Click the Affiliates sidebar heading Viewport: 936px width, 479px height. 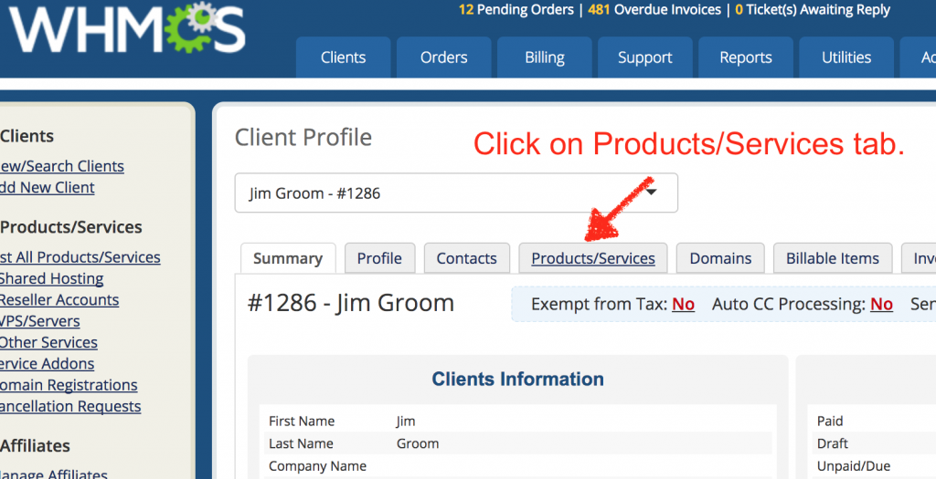coord(35,445)
